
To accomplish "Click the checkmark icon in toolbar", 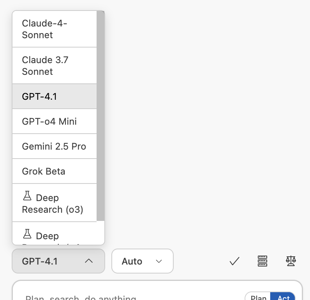I will pos(234,261).
